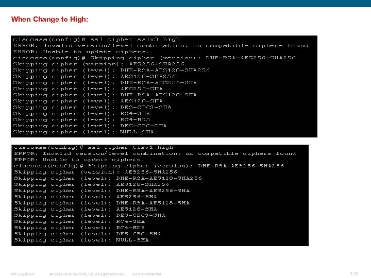Click RC4-MD5 in the sslv3 terminal

135,119
